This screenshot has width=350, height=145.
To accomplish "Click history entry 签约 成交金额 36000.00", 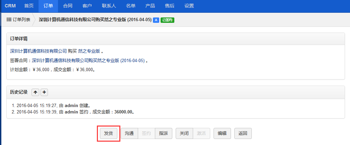I will 76,112.
